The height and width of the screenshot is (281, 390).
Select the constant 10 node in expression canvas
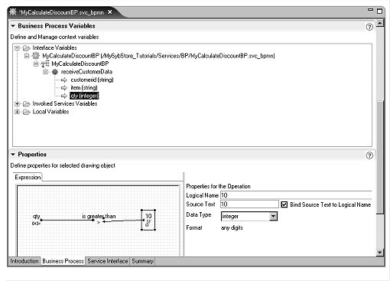tap(148, 220)
